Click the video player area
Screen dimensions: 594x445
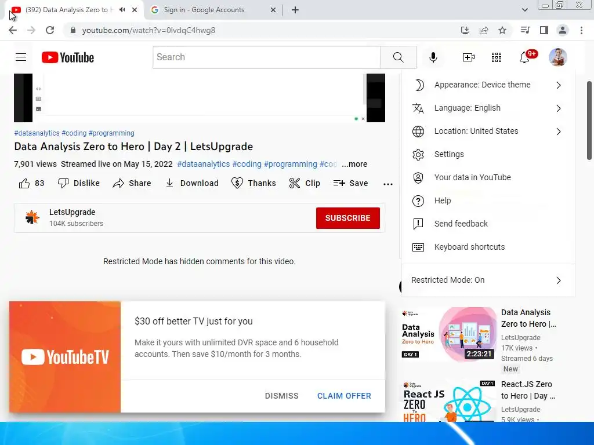[200, 97]
